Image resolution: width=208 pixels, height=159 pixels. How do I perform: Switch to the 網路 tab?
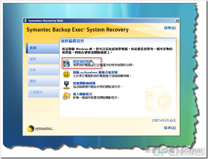pos(43,81)
